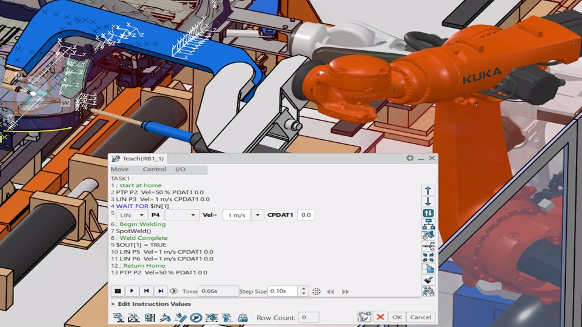The height and width of the screenshot is (327, 582).
Task: Move instruction up with up arrow icon
Action: [x=428, y=191]
